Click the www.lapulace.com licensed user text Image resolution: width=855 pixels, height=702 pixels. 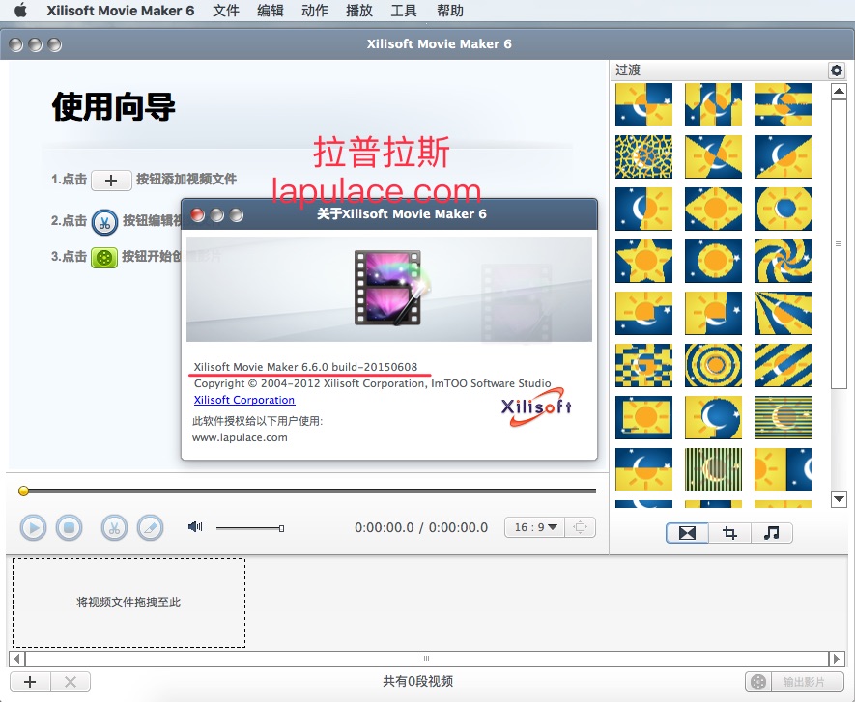(240, 437)
